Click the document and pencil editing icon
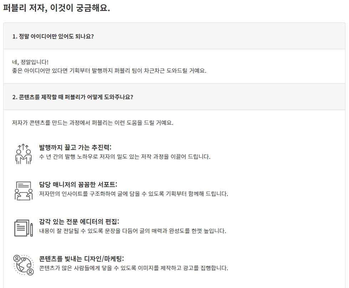Screen dimensions: 349x288 click(24, 228)
